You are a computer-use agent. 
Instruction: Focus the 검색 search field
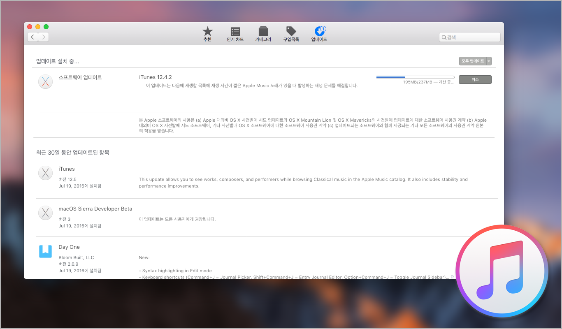[470, 37]
